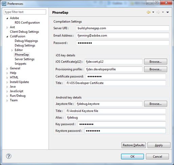Click the Android key Title field
This screenshot has width=174, height=165.
115,111
